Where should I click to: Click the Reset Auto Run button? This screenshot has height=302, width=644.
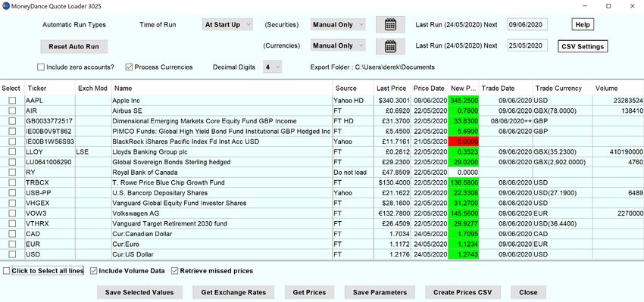point(74,46)
